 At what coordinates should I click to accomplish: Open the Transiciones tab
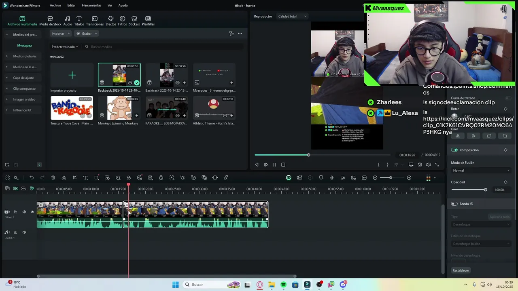(x=95, y=21)
